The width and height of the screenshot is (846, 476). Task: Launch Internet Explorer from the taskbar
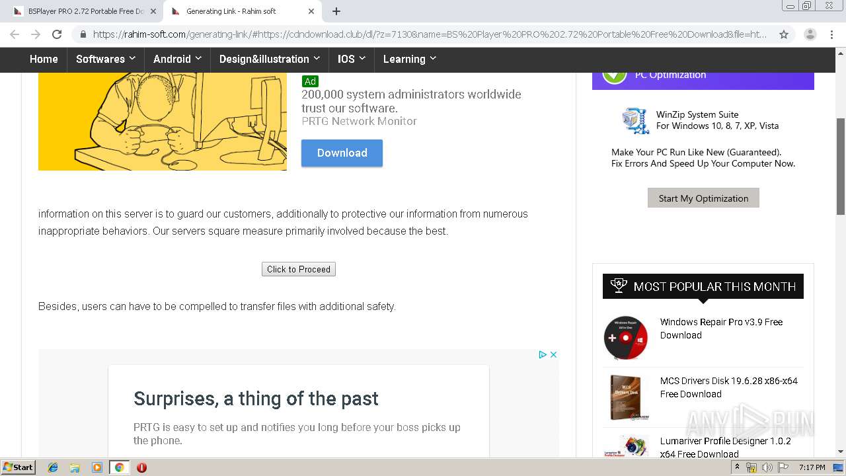[x=53, y=467]
